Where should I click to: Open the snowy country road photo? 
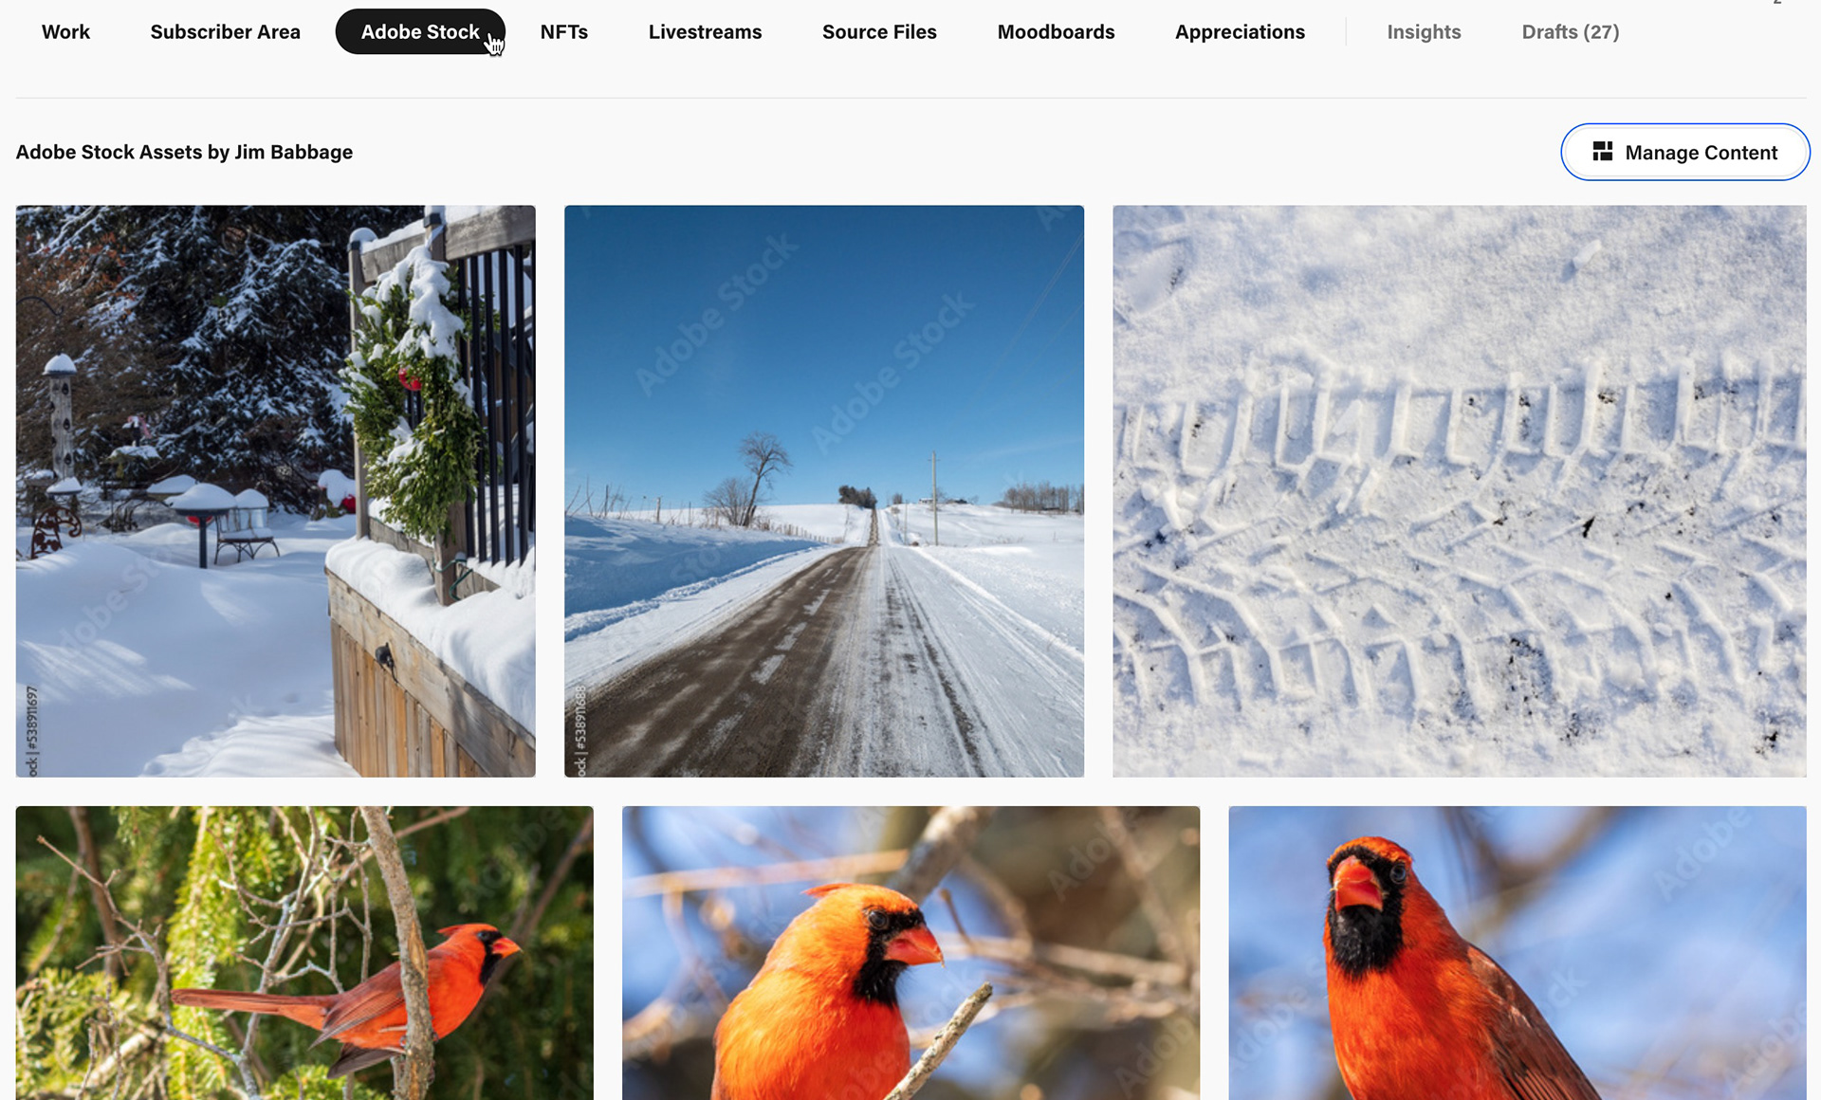coord(824,491)
